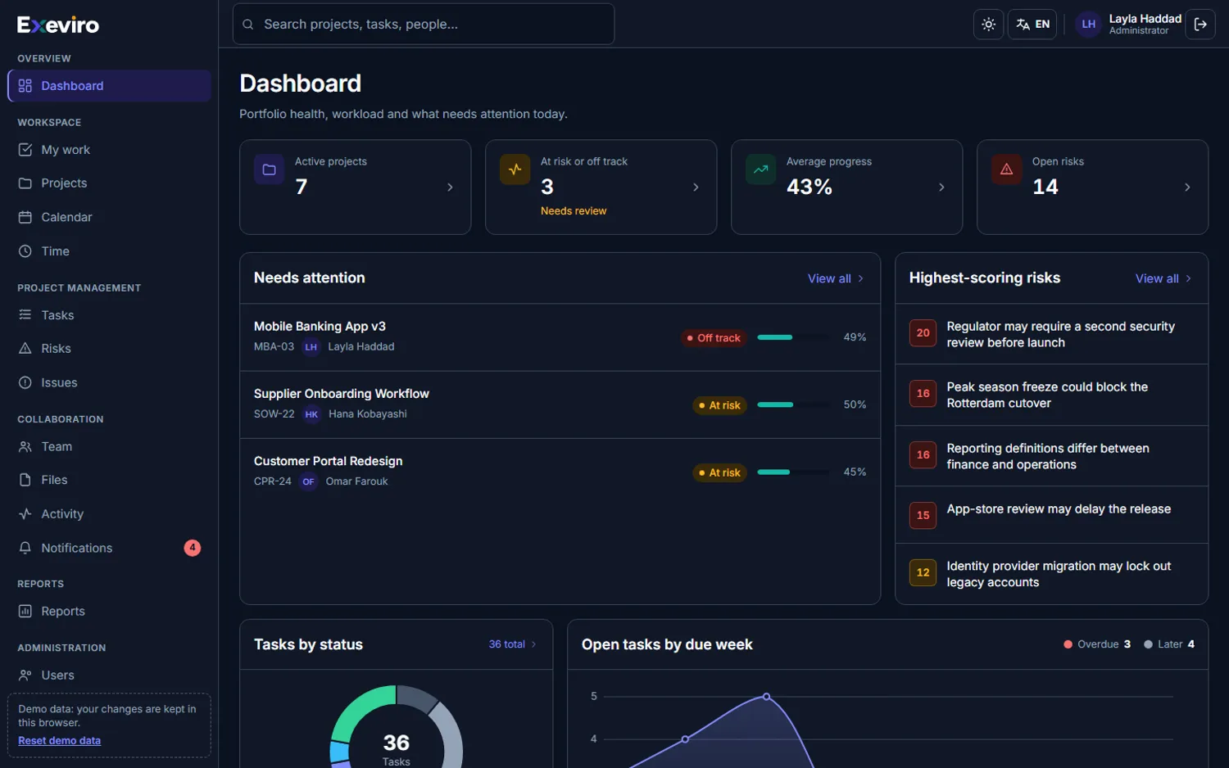Focus the Search projects, tasks, people field

tap(424, 25)
